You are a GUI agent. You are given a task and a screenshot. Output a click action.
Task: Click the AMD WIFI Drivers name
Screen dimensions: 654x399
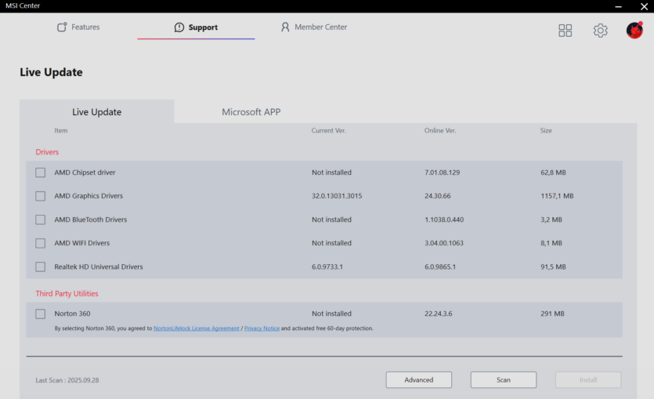(81, 243)
